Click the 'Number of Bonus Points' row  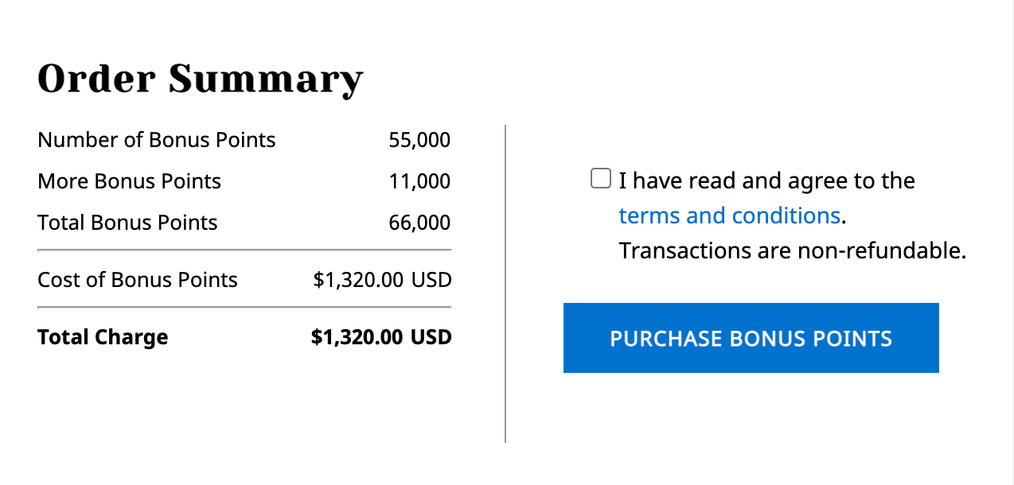click(156, 139)
